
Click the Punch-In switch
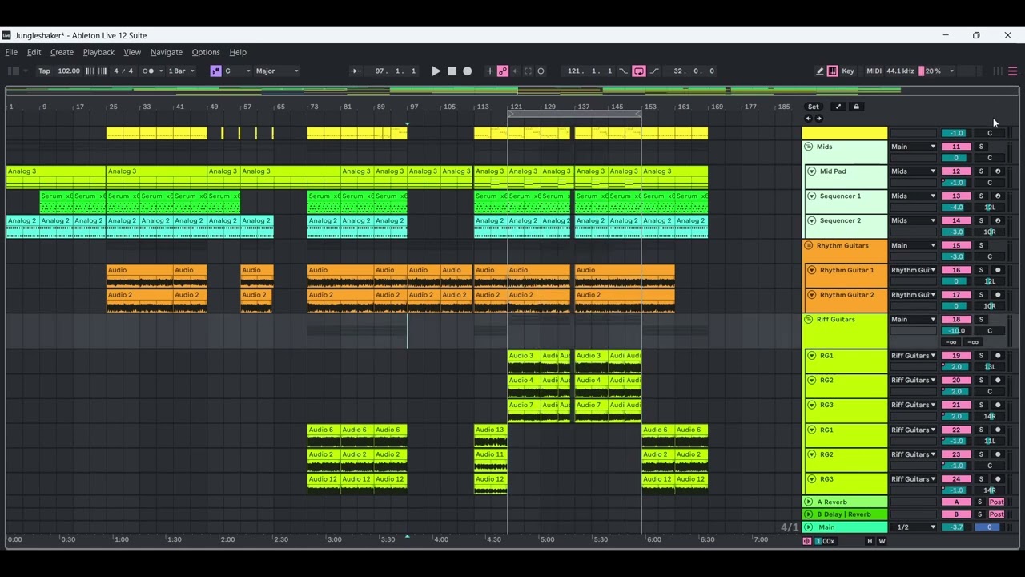pyautogui.click(x=624, y=71)
